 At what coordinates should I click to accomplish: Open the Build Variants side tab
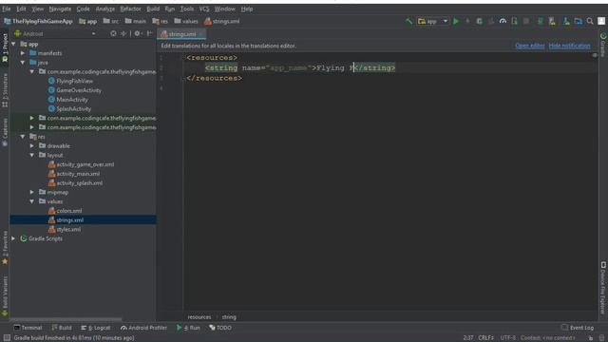[x=5, y=295]
